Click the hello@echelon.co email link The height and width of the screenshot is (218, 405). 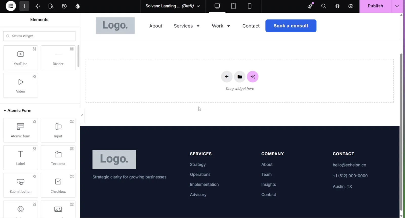click(x=349, y=165)
